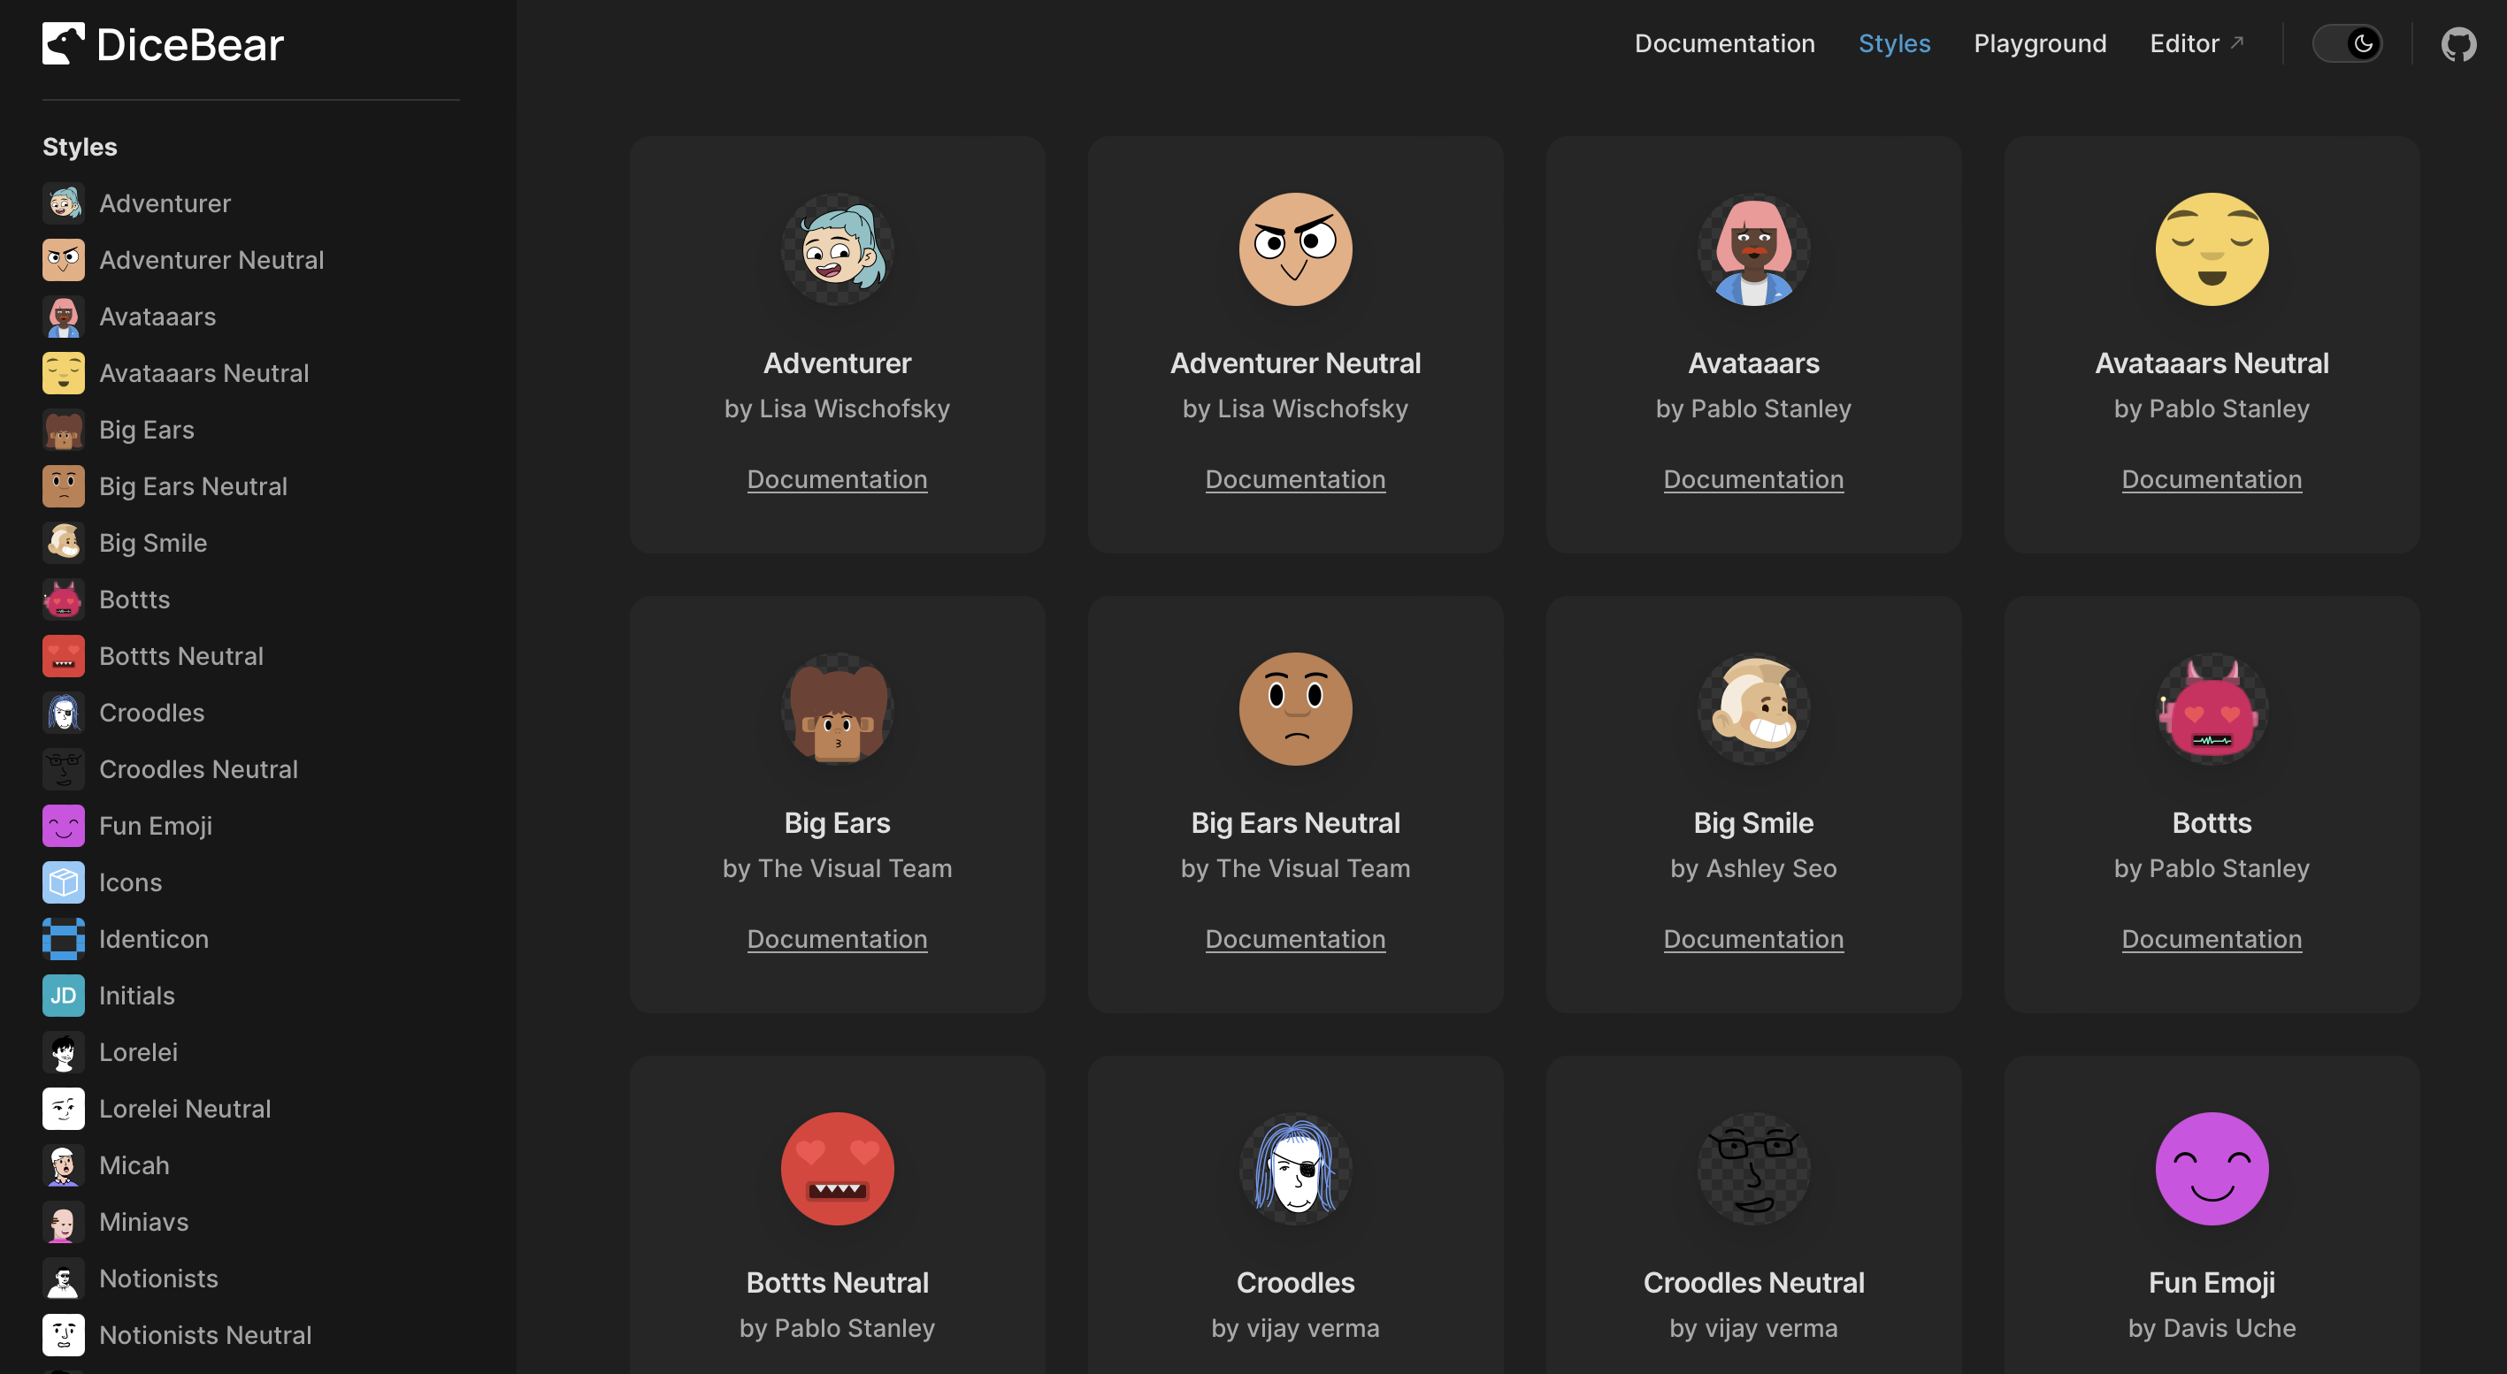The width and height of the screenshot is (2507, 1374).
Task: Select Adventurer avatar icon in sidebar
Action: tap(64, 203)
